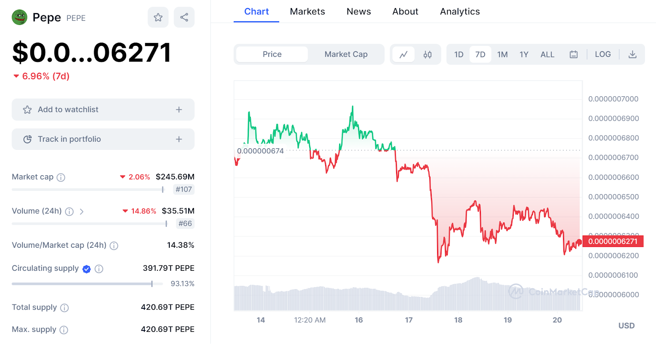Switch to candlestick chart icon

point(428,54)
